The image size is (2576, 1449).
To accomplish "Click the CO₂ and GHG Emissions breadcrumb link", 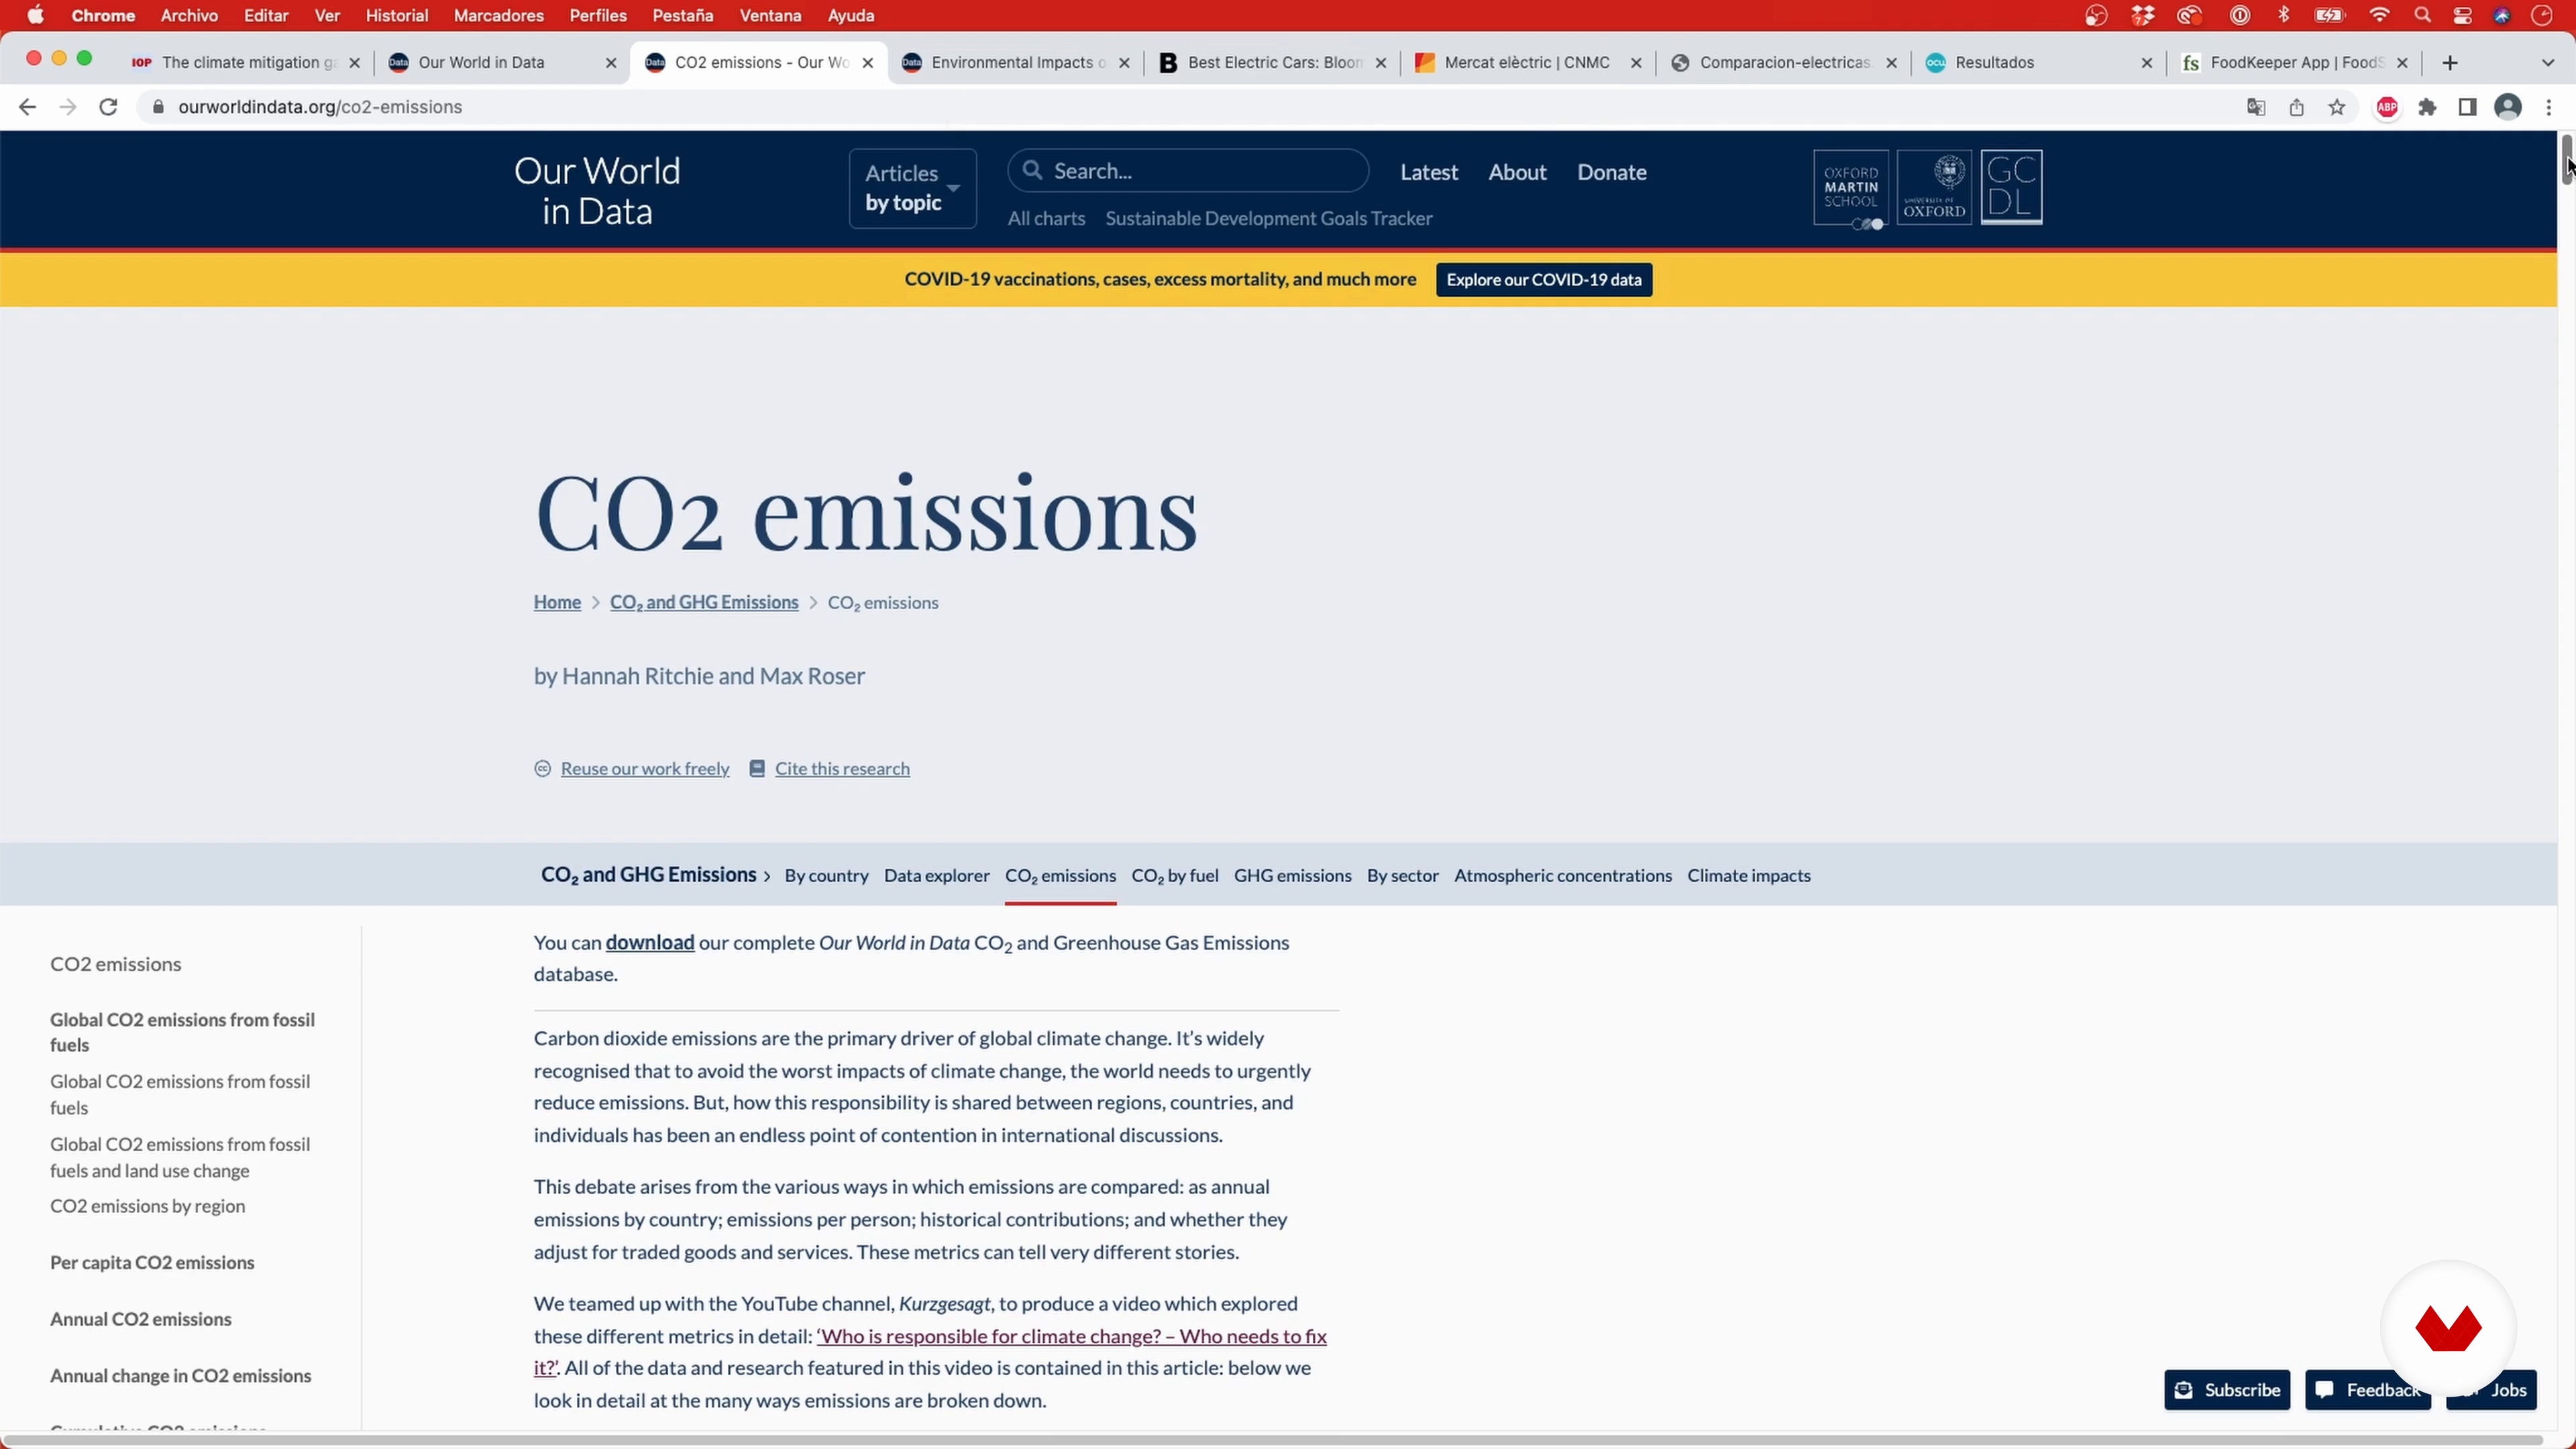I will (704, 603).
